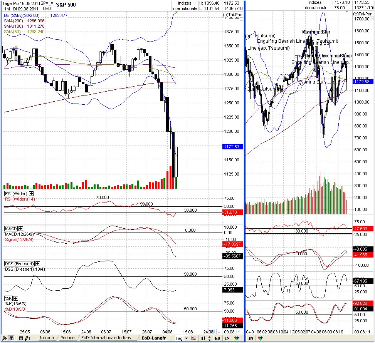Click the highlighted 08 on the left time axis
The height and width of the screenshot is (343, 375).
point(212,332)
